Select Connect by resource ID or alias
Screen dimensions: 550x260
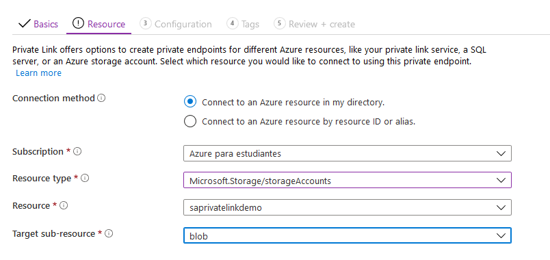(190, 121)
